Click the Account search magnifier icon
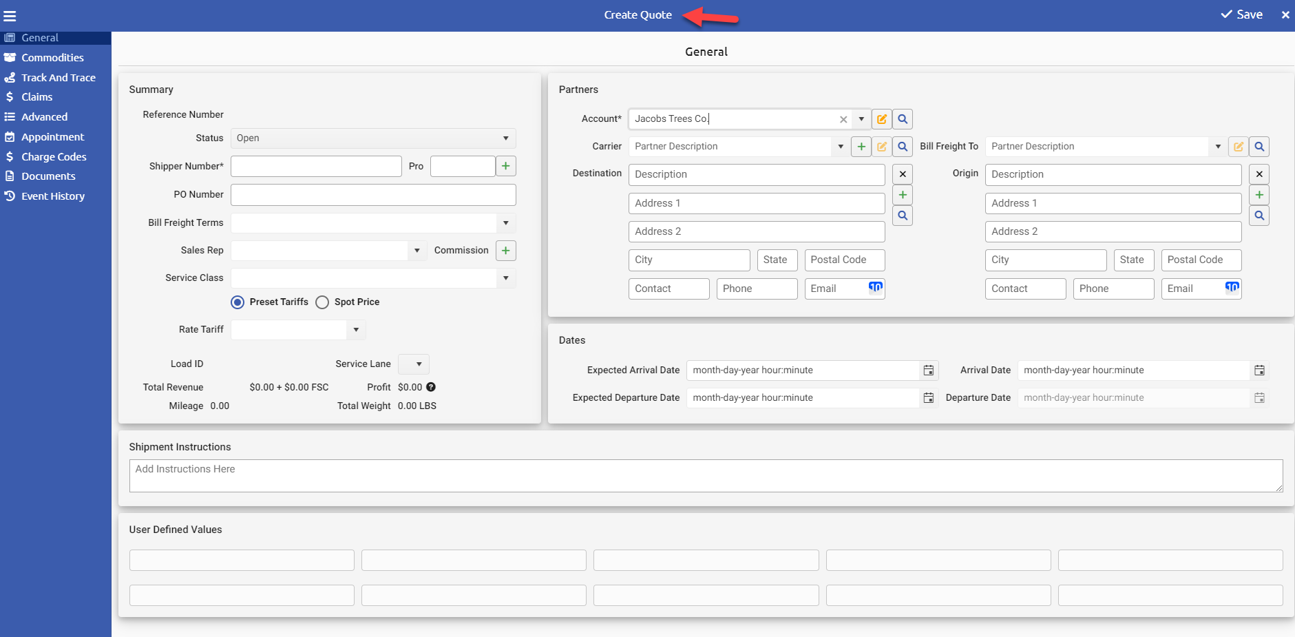This screenshot has height=637, width=1295. [x=903, y=119]
